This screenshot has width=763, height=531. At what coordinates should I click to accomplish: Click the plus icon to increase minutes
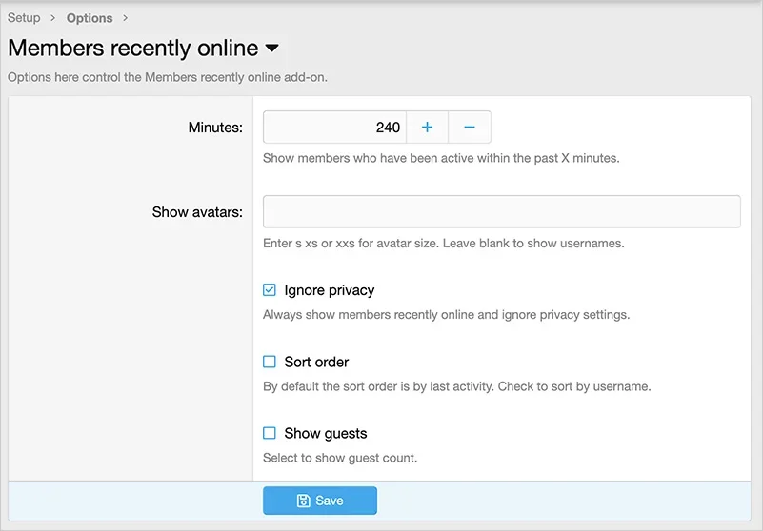point(427,128)
